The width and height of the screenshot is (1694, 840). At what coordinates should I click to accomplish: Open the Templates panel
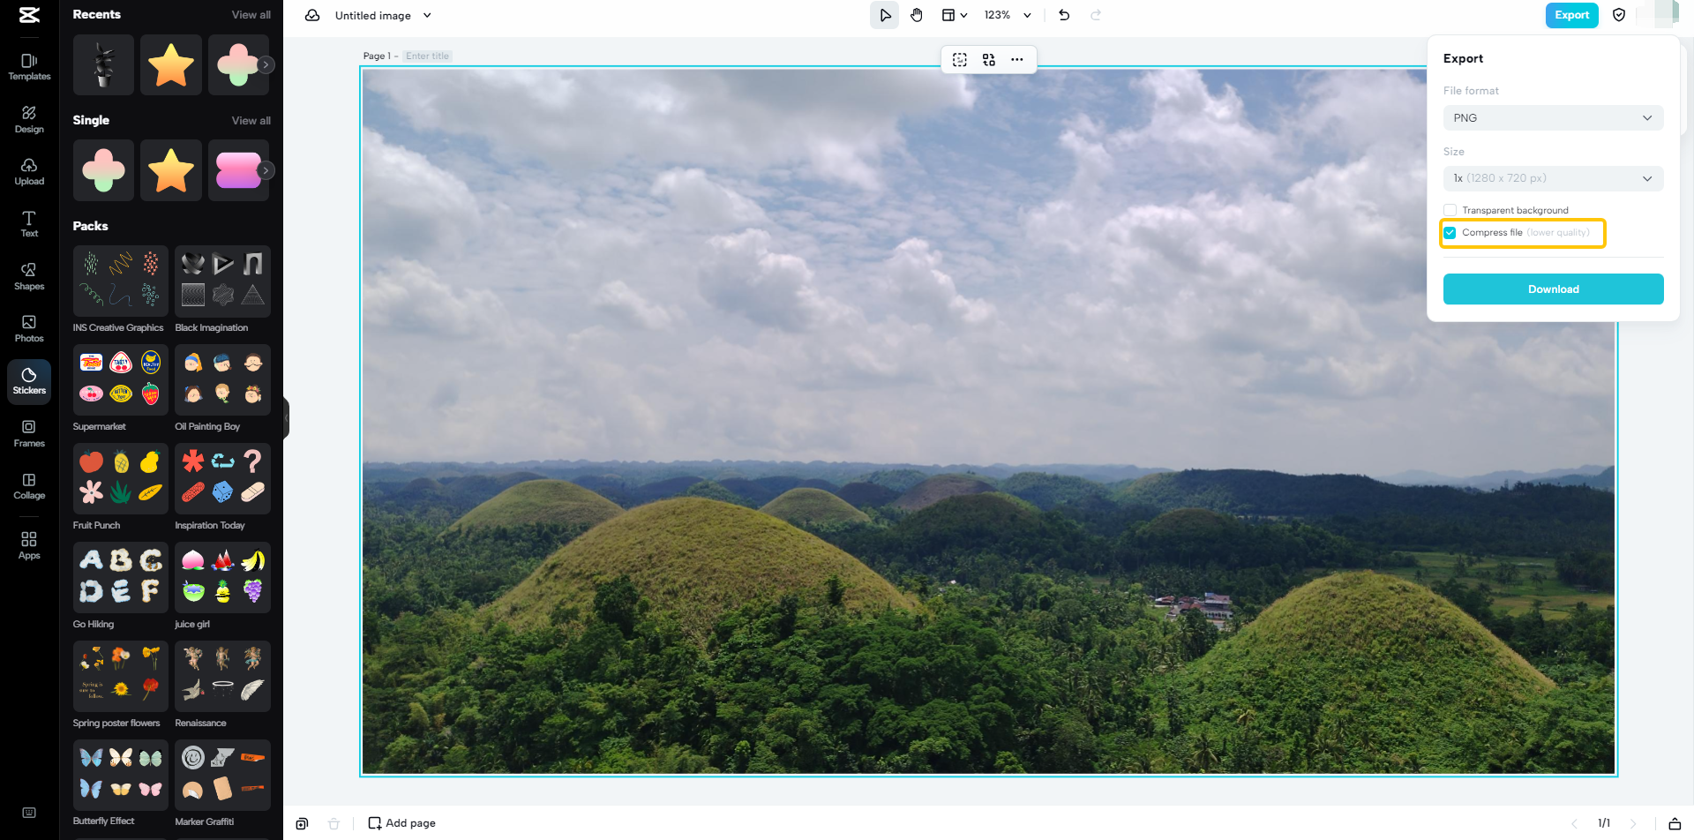point(29,67)
